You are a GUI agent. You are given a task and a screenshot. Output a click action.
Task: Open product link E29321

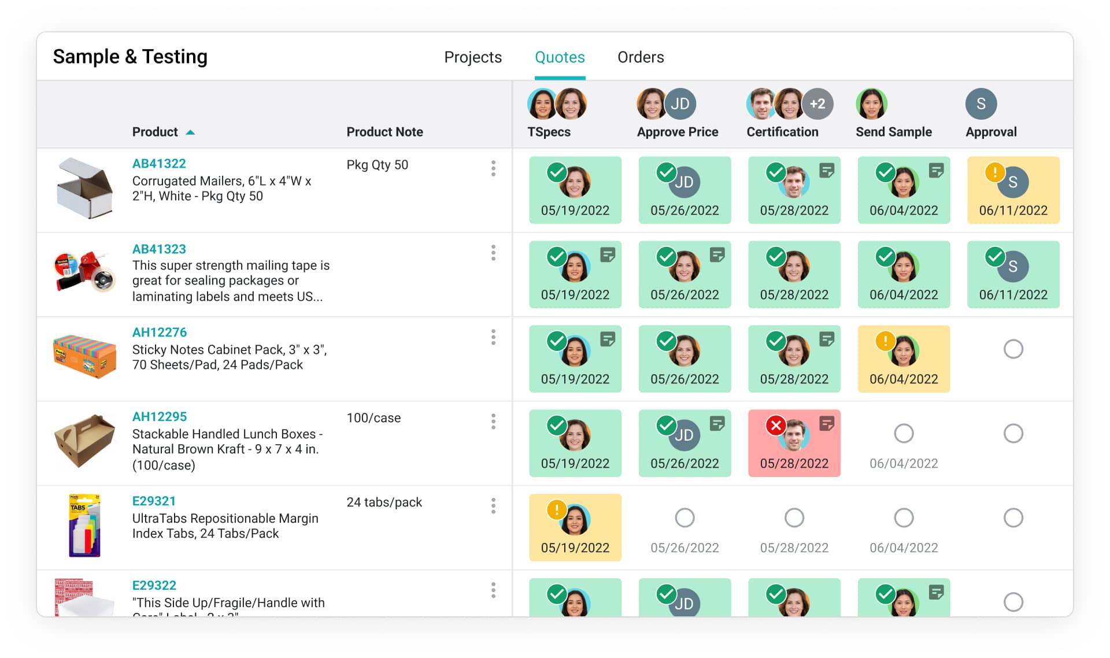pos(154,501)
